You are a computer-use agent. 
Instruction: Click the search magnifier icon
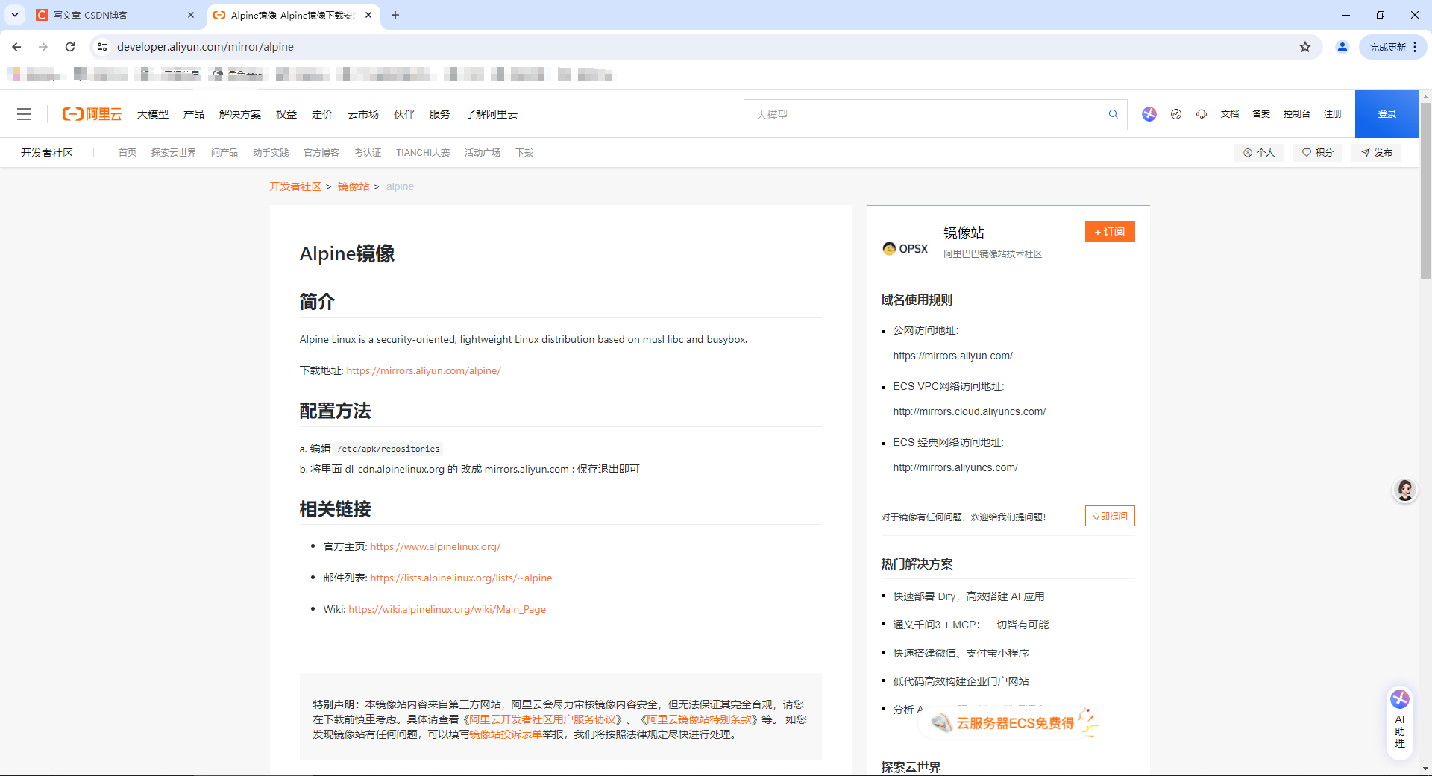1113,114
